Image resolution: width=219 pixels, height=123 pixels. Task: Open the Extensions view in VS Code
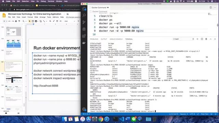click(x=84, y=36)
